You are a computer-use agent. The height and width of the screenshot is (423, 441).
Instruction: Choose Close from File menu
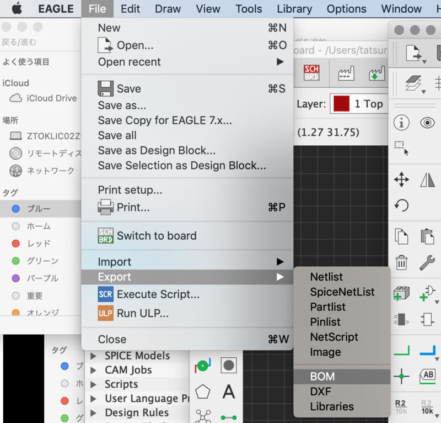187,339
